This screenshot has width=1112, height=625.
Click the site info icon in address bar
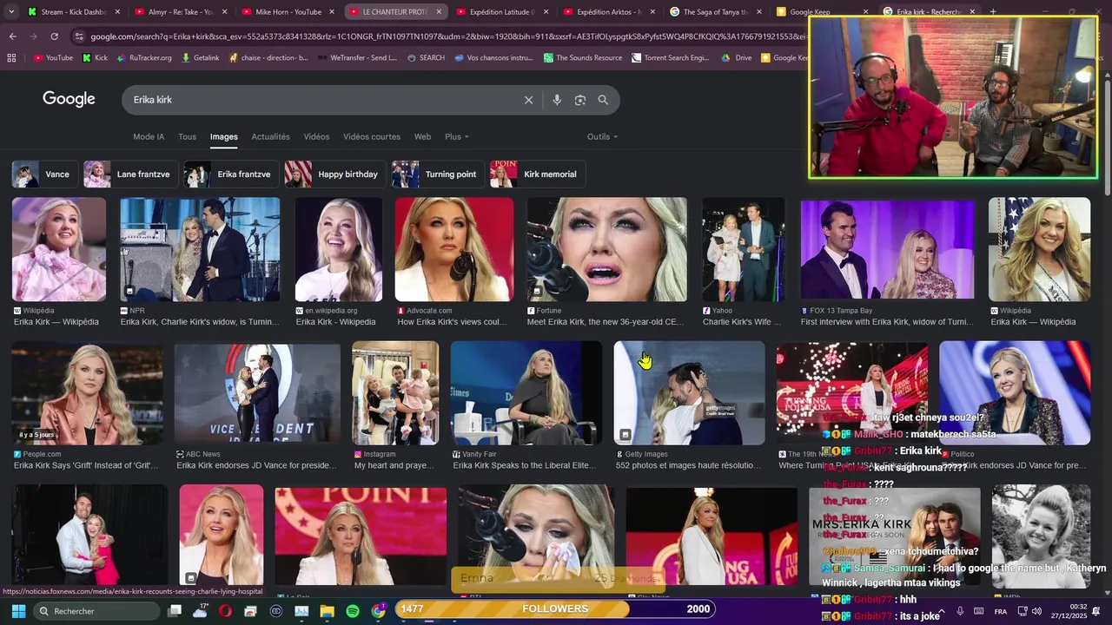point(80,36)
